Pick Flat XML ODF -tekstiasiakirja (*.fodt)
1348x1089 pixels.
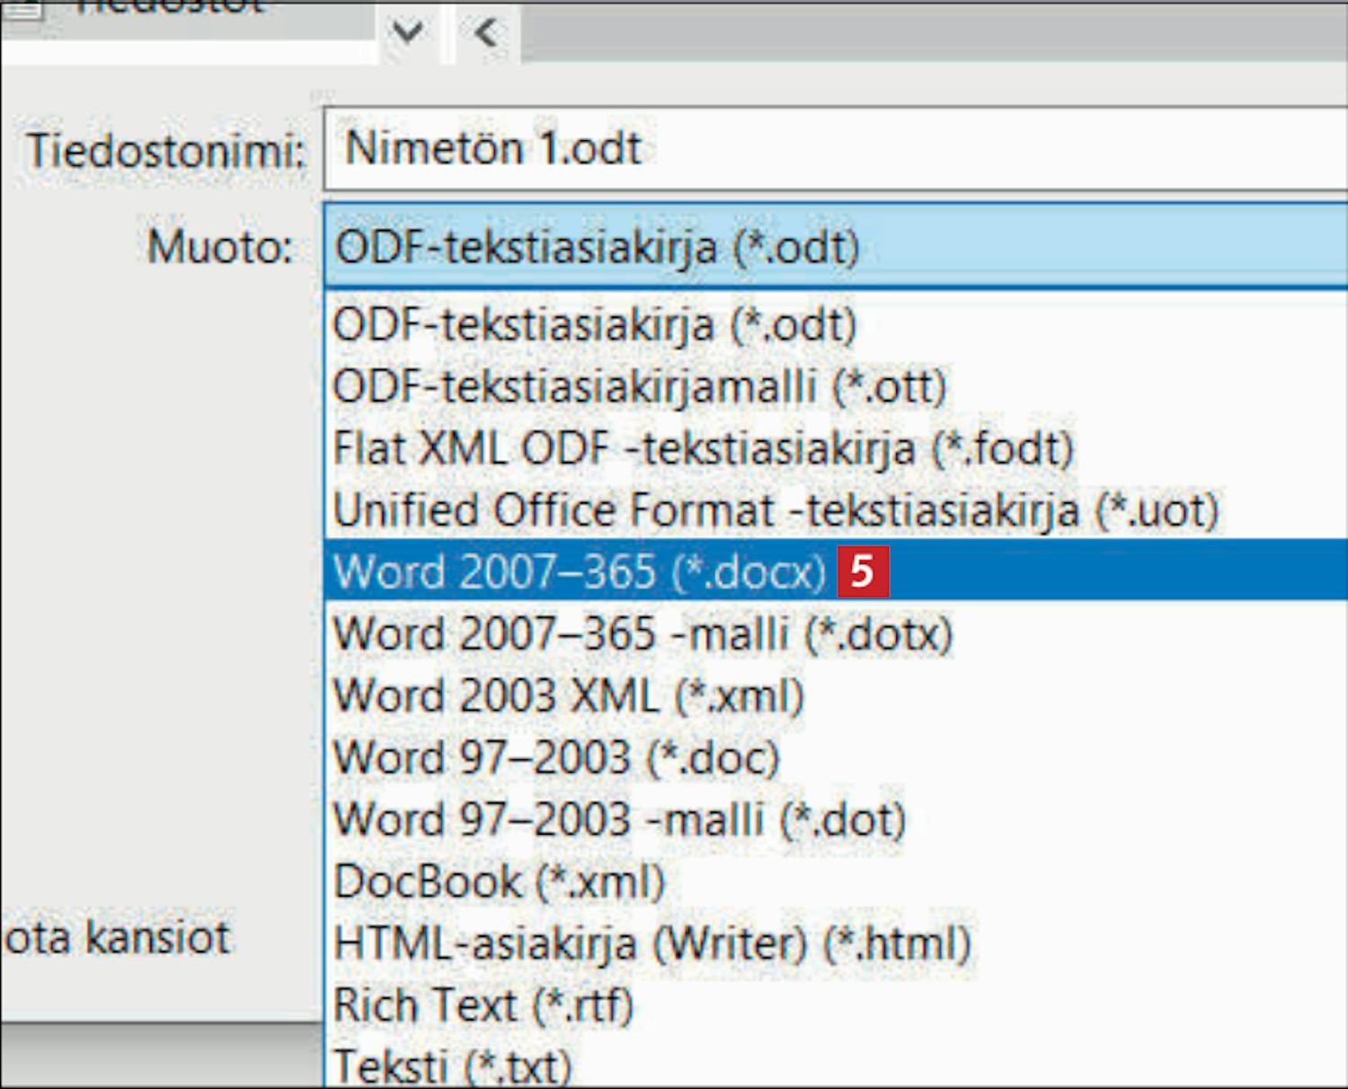click(703, 448)
